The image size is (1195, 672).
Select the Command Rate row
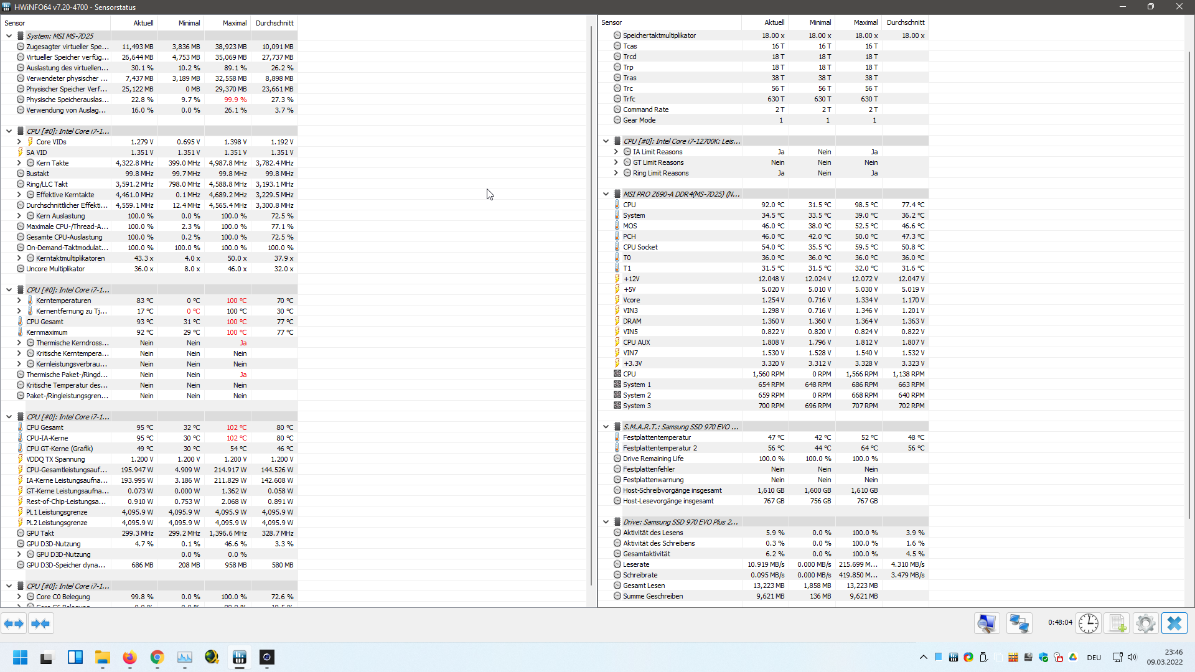coord(763,110)
